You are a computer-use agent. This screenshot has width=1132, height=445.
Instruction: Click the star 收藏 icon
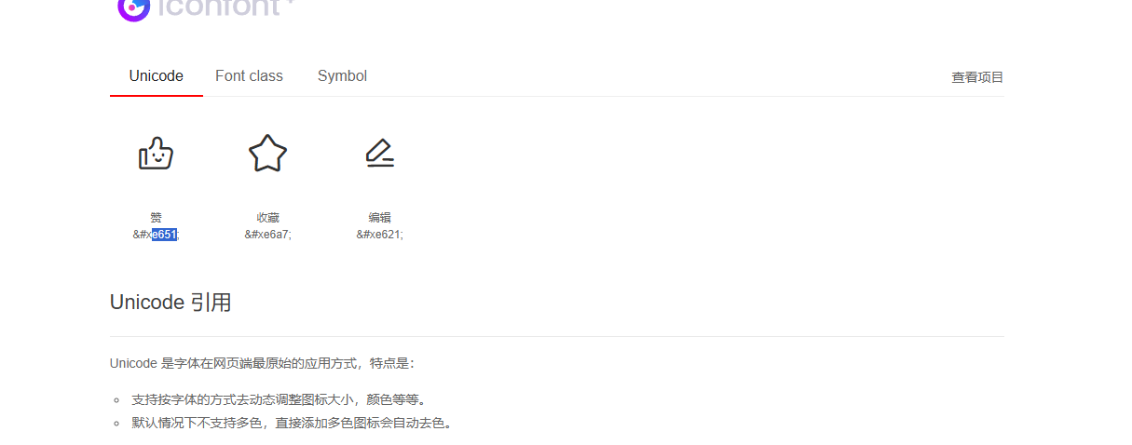point(267,154)
